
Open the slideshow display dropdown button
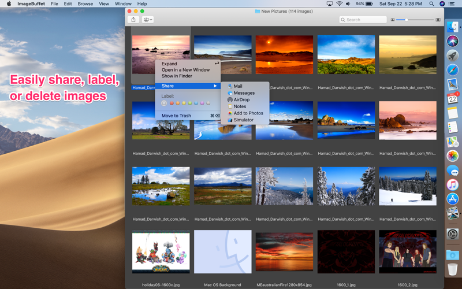pos(148,20)
